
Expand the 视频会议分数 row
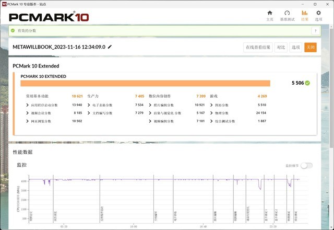(27, 113)
